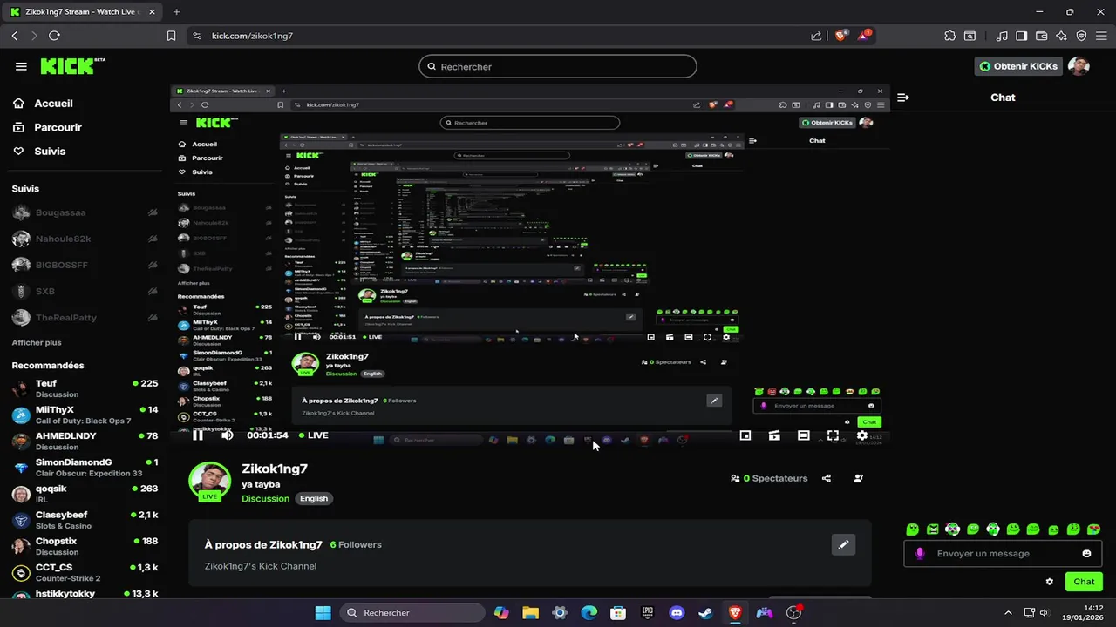
Task: Open Brave Rewards triangle icon
Action: point(863,36)
